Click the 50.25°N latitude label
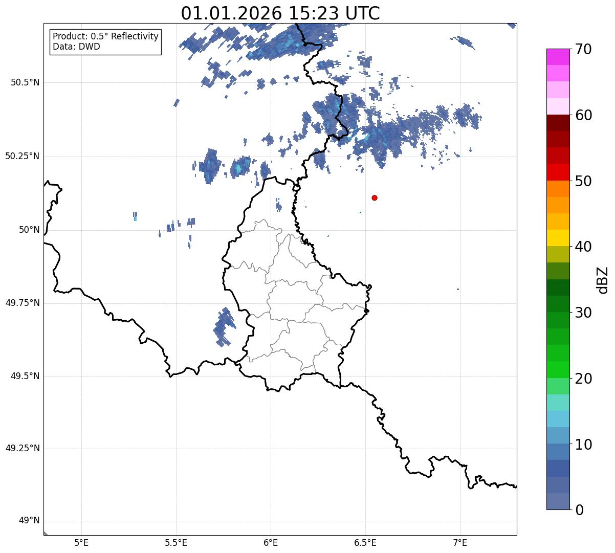This screenshot has height=553, width=615. [x=23, y=156]
